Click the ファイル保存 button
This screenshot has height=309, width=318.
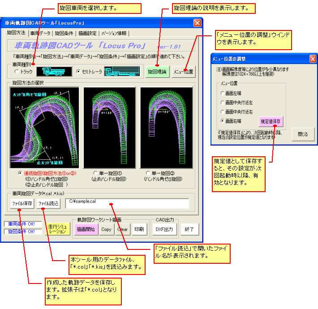[22, 203]
